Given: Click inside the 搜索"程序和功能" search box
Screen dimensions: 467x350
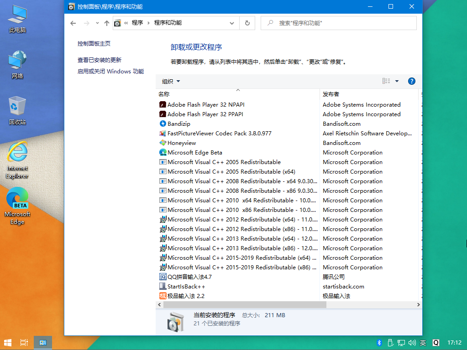Looking at the screenshot, I should click(x=339, y=23).
